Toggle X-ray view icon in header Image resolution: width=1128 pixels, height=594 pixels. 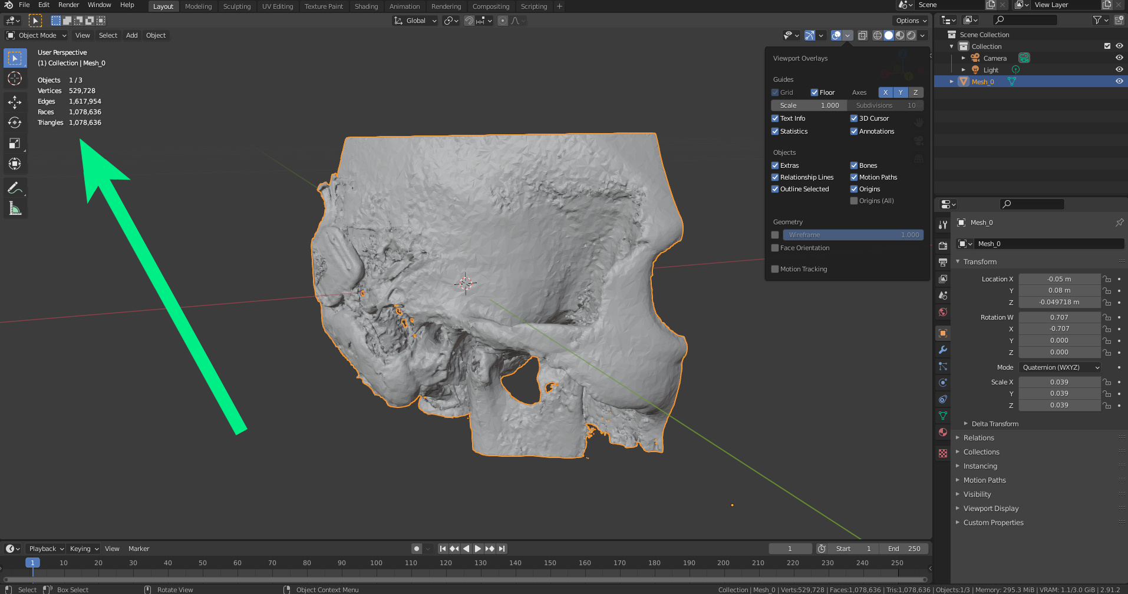point(862,35)
